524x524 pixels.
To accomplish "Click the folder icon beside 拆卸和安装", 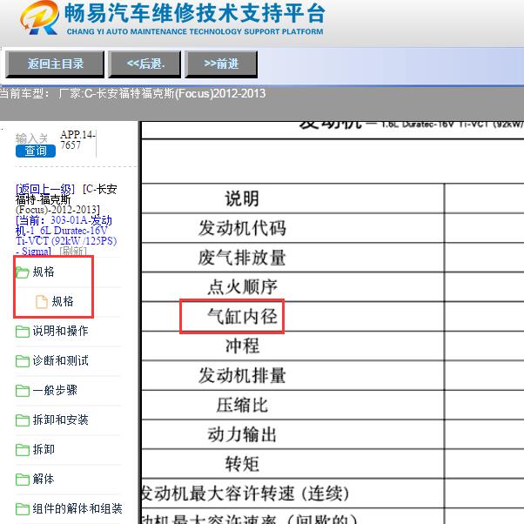I will pyautogui.click(x=23, y=420).
